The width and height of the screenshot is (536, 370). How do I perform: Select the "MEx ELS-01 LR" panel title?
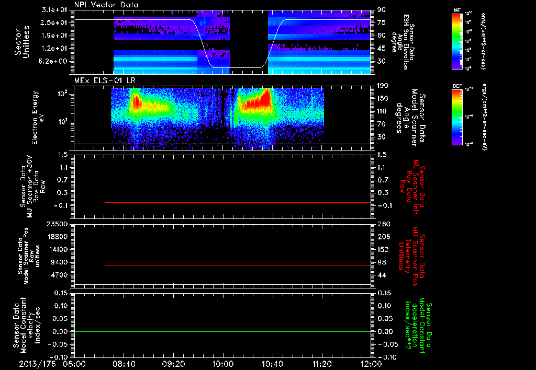point(105,80)
